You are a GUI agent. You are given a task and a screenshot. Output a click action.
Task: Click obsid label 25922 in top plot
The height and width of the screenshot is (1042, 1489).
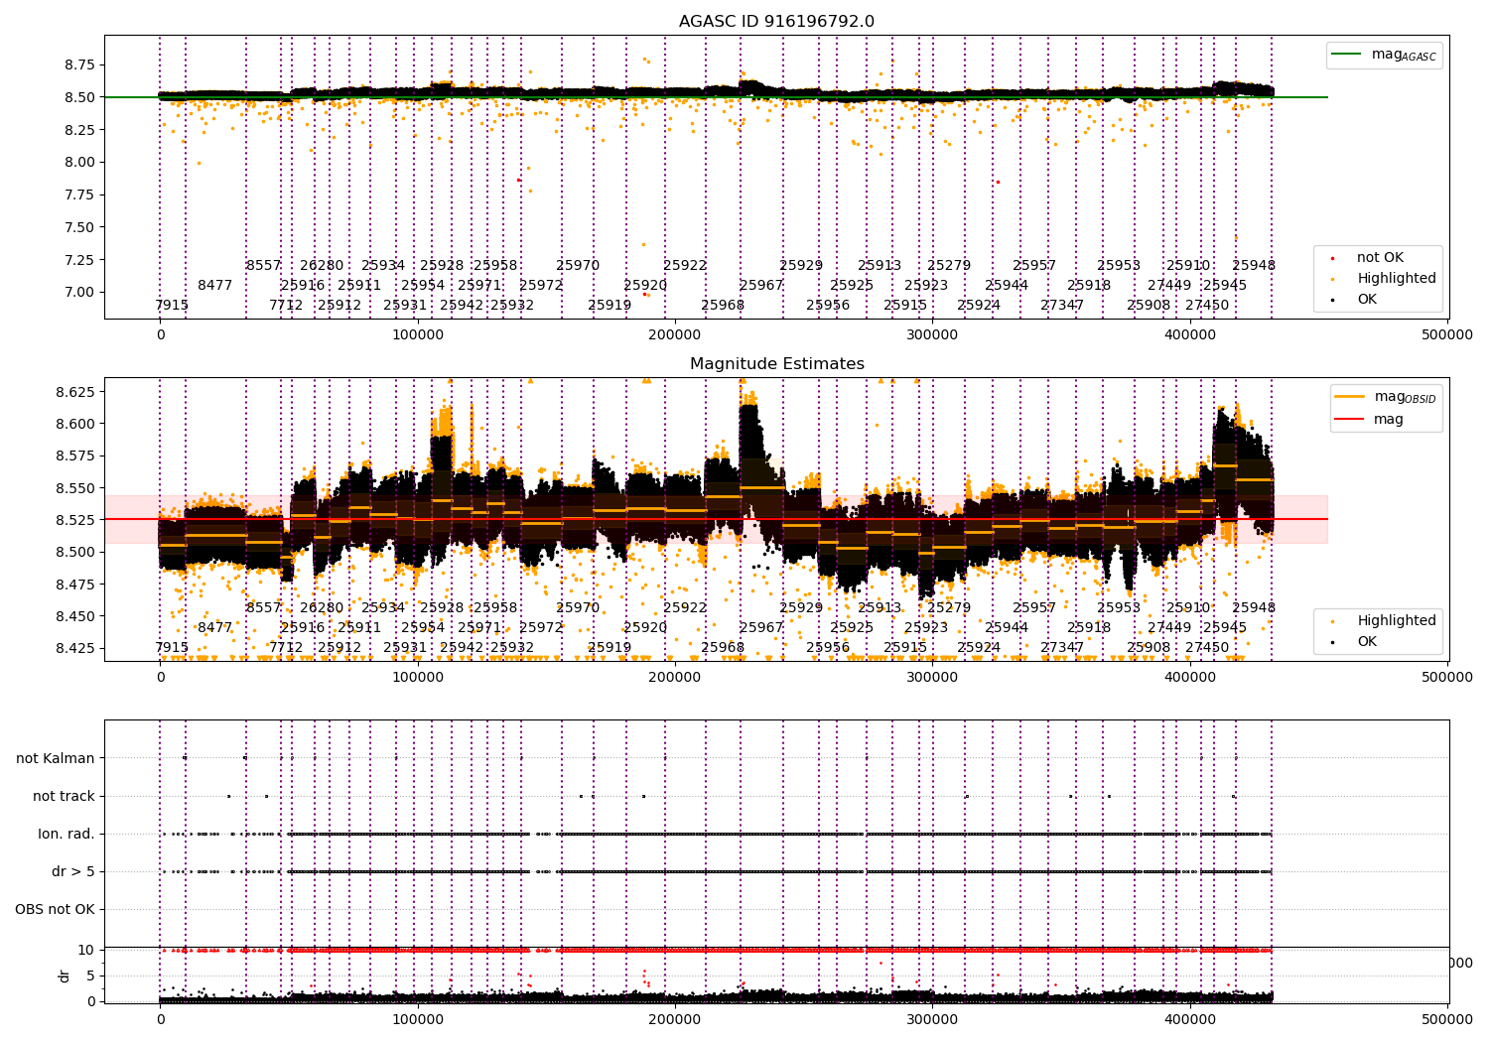point(685,265)
